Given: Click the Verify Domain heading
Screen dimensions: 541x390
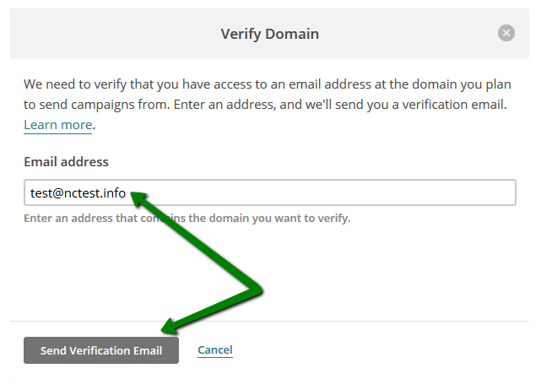Looking at the screenshot, I should [270, 34].
